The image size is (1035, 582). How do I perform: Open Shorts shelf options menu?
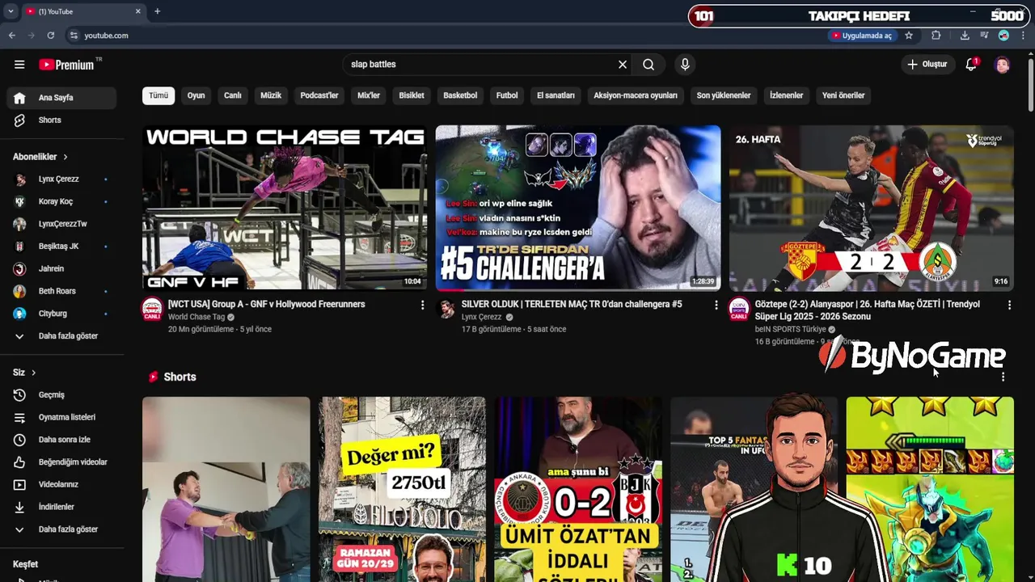point(1003,377)
